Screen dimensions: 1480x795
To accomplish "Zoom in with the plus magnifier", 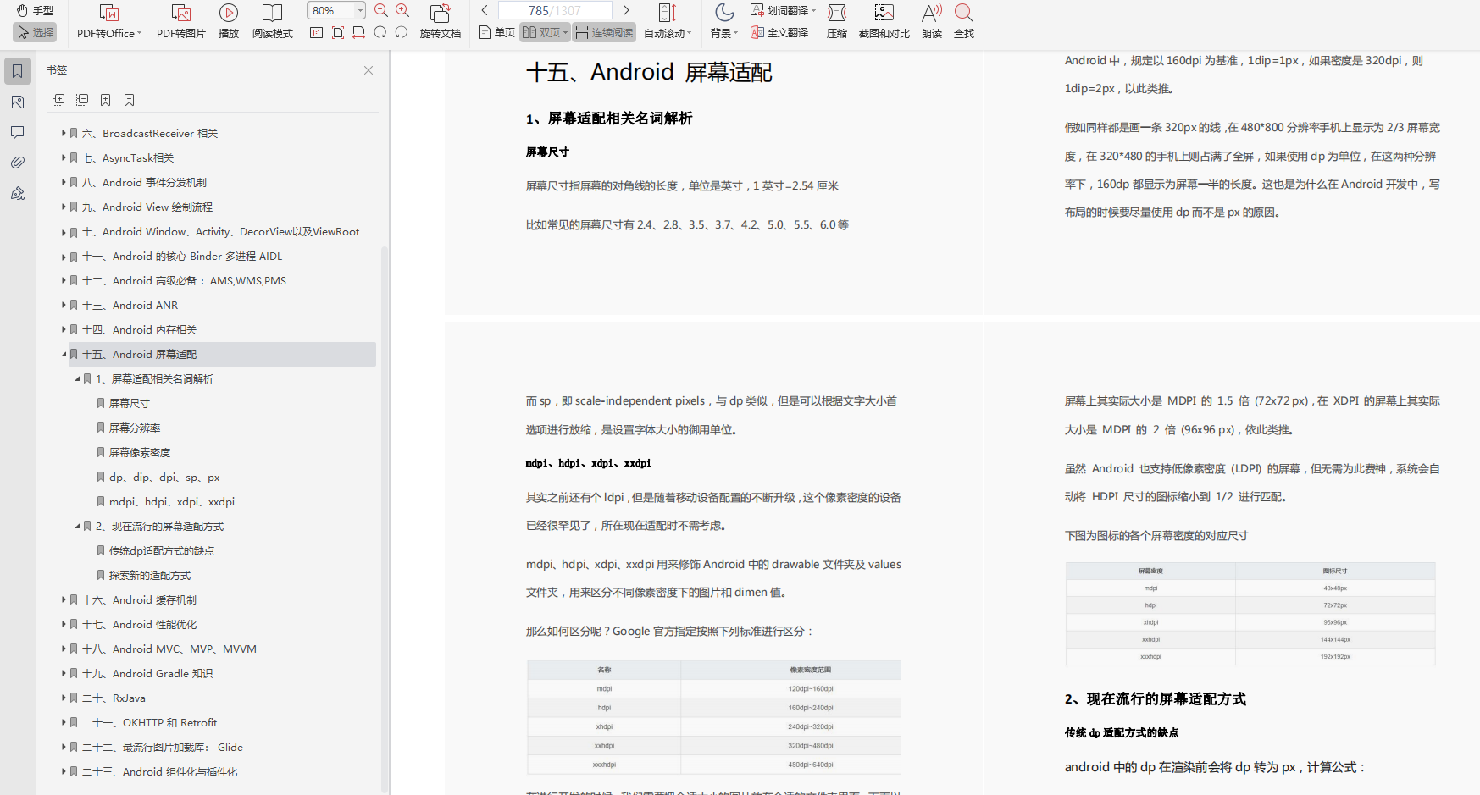I will pos(402,11).
